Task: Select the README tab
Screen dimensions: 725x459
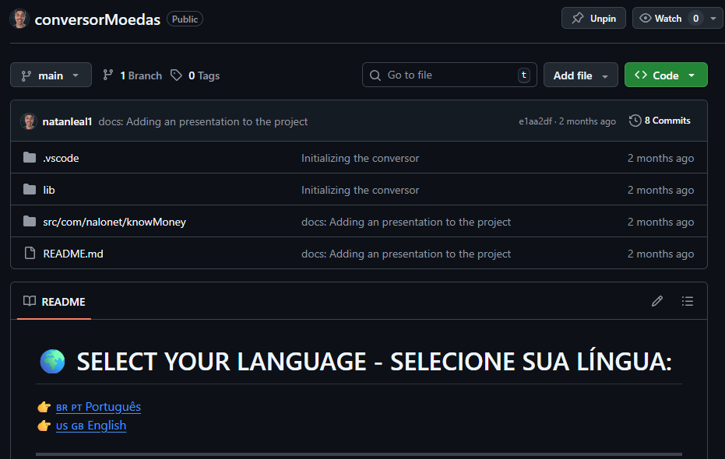Action: point(55,301)
